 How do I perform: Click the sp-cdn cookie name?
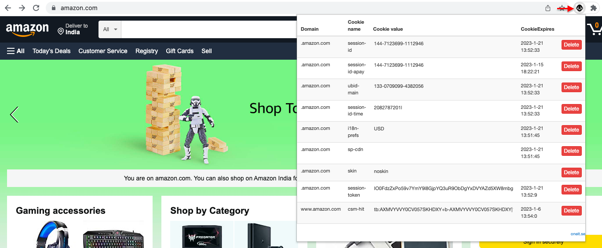pyautogui.click(x=355, y=150)
